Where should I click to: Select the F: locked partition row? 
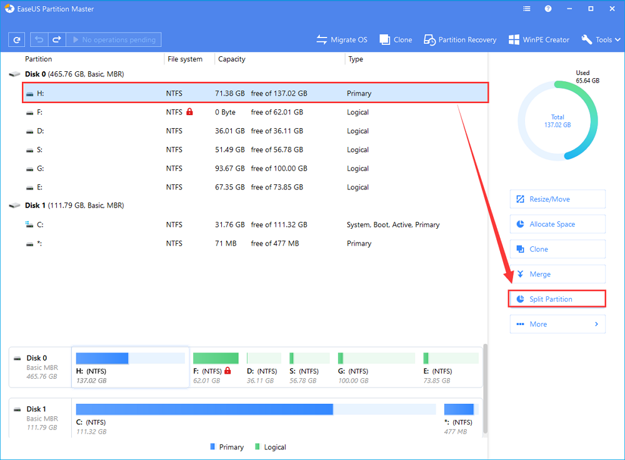coord(255,112)
